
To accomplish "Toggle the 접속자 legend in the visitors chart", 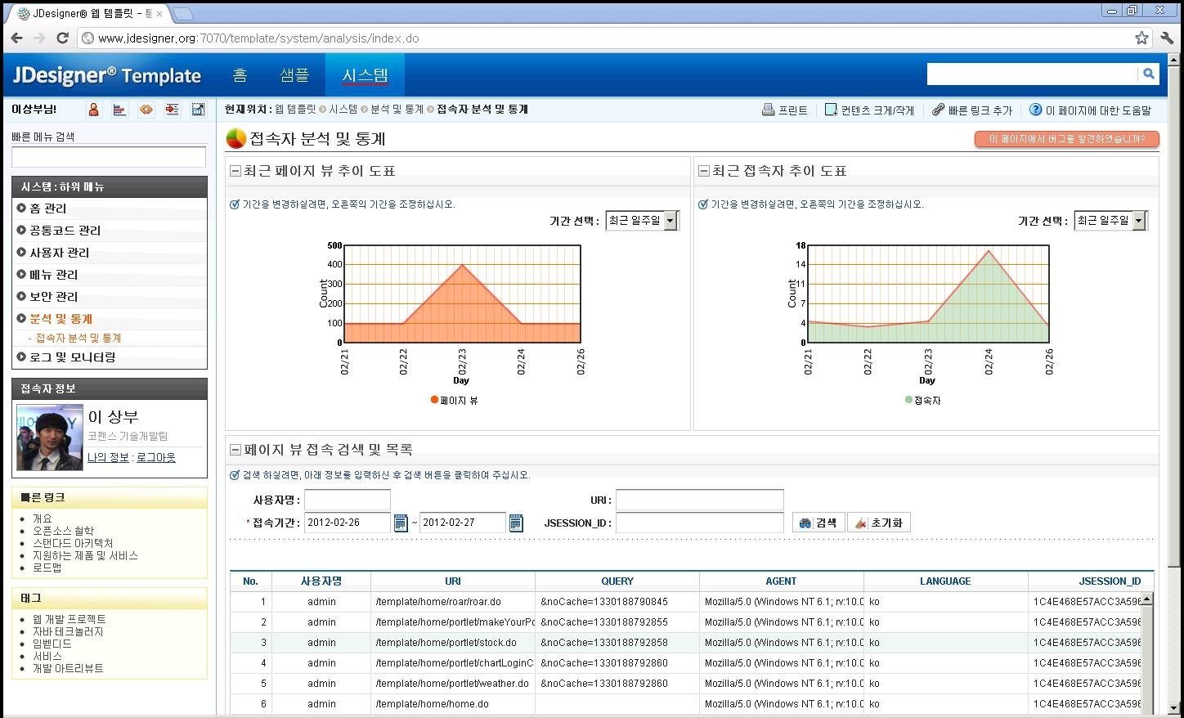I will tap(923, 401).
